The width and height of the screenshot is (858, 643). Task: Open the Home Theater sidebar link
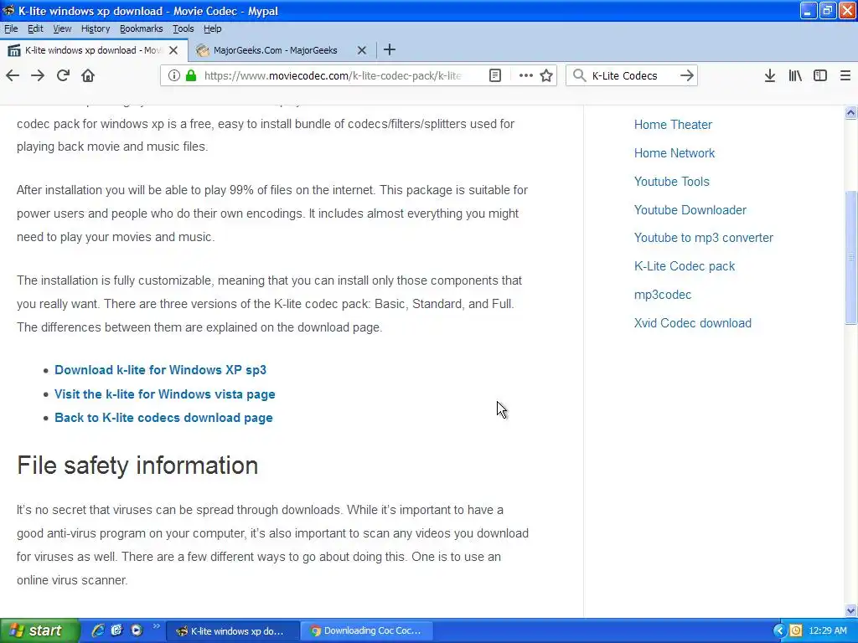(673, 125)
